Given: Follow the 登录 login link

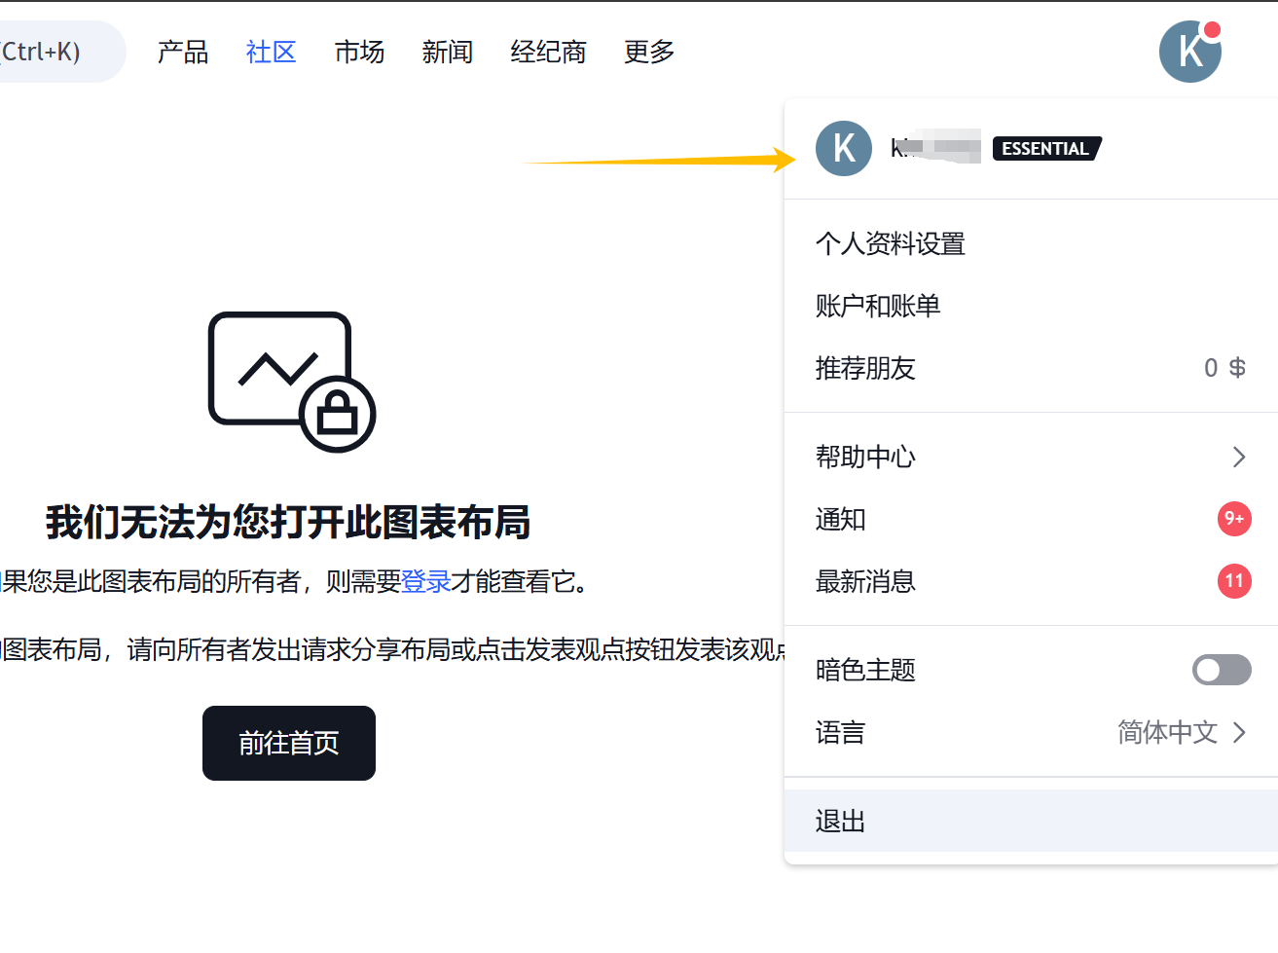Looking at the screenshot, I should tap(425, 582).
